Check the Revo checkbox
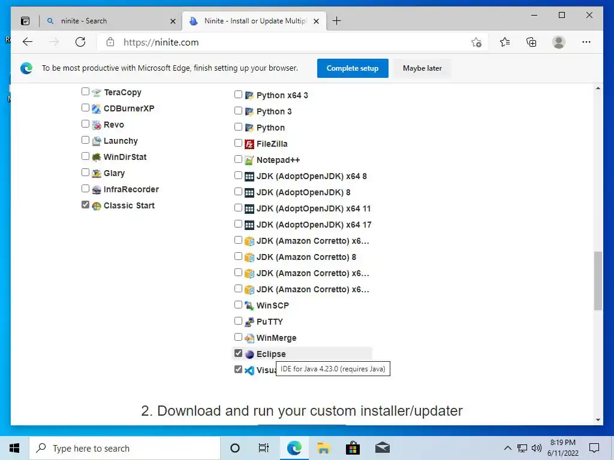Image resolution: width=614 pixels, height=460 pixels. (x=85, y=123)
